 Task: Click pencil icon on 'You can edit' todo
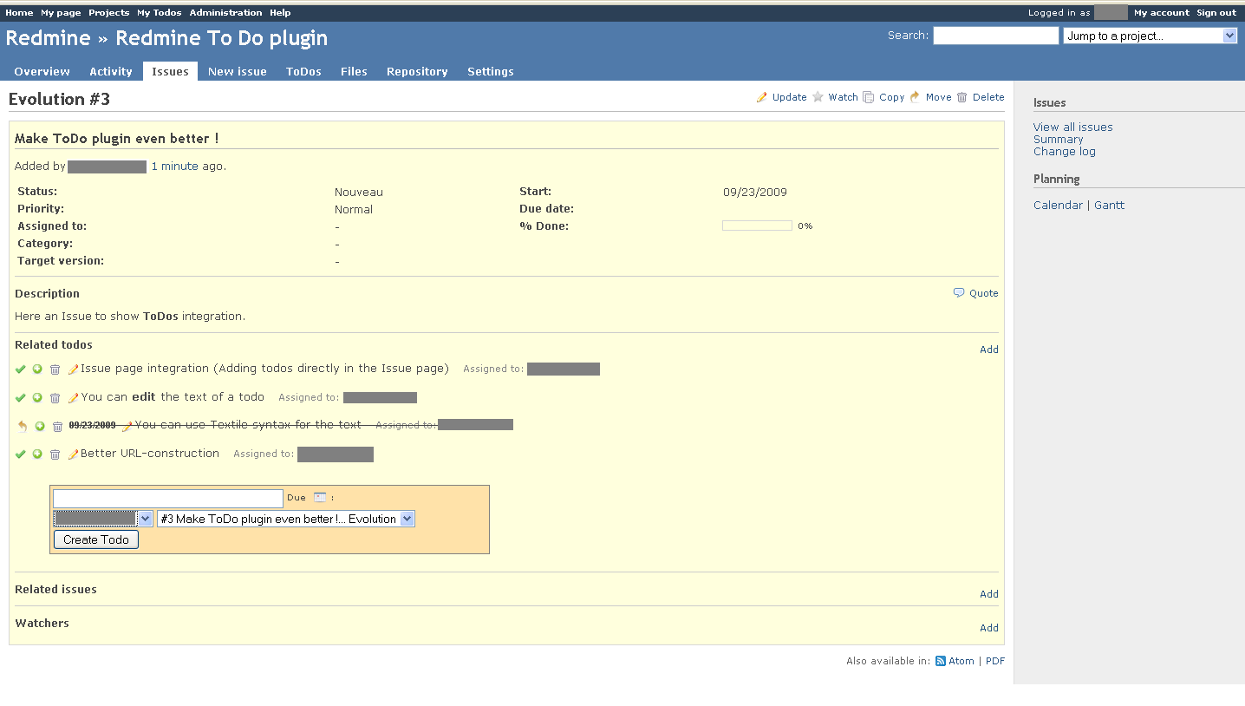point(74,398)
